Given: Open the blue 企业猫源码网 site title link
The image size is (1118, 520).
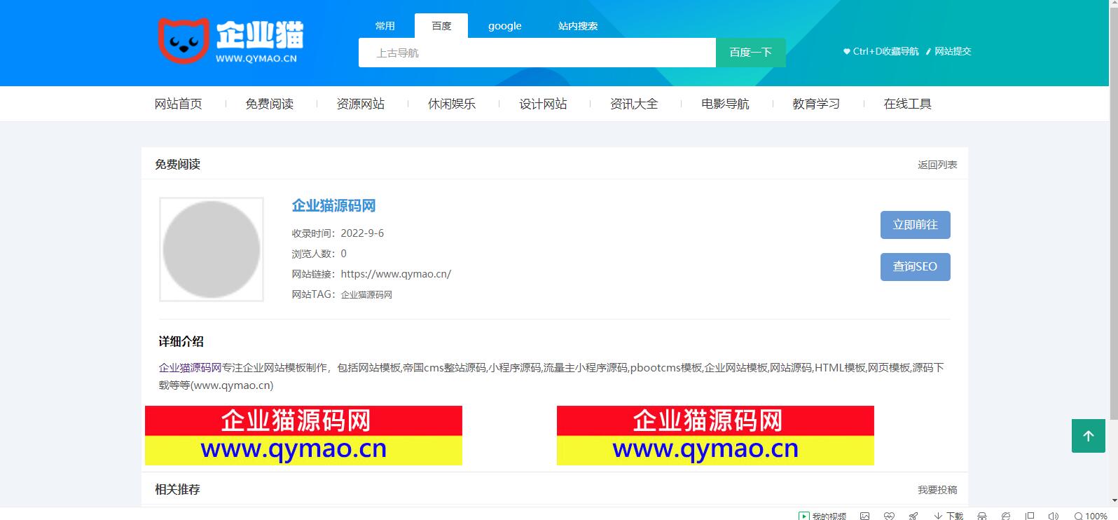Looking at the screenshot, I should [333, 205].
